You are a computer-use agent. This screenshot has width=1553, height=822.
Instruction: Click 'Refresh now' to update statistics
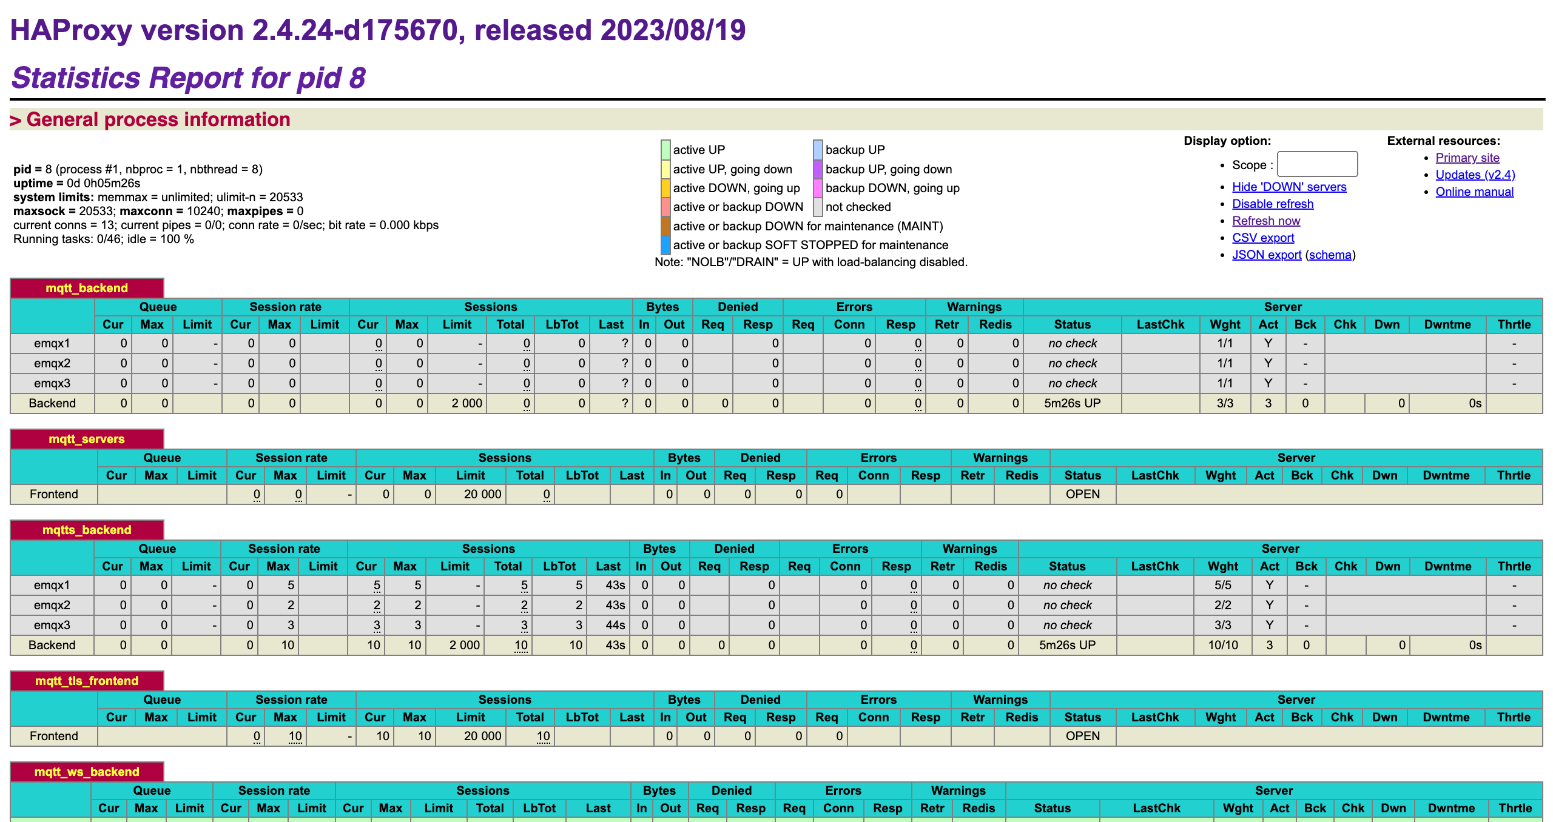(1265, 221)
